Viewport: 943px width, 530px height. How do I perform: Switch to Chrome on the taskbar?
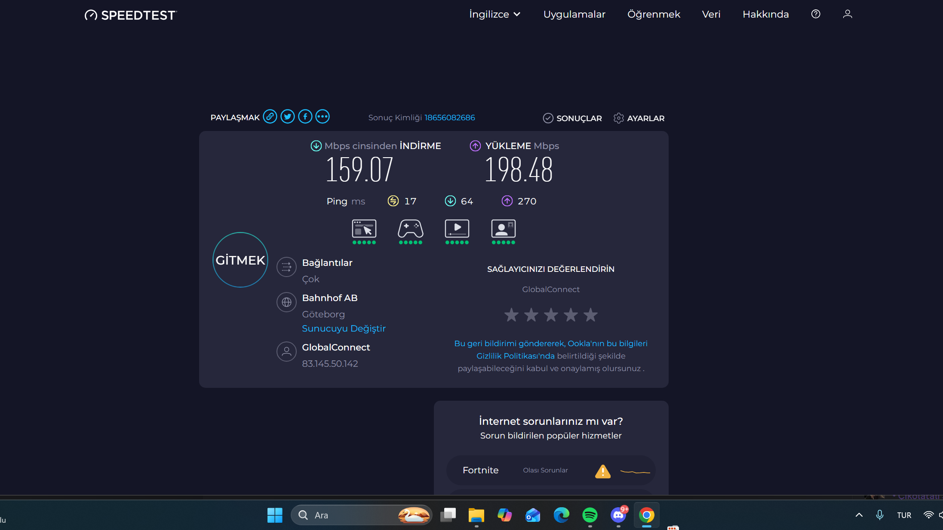647,515
